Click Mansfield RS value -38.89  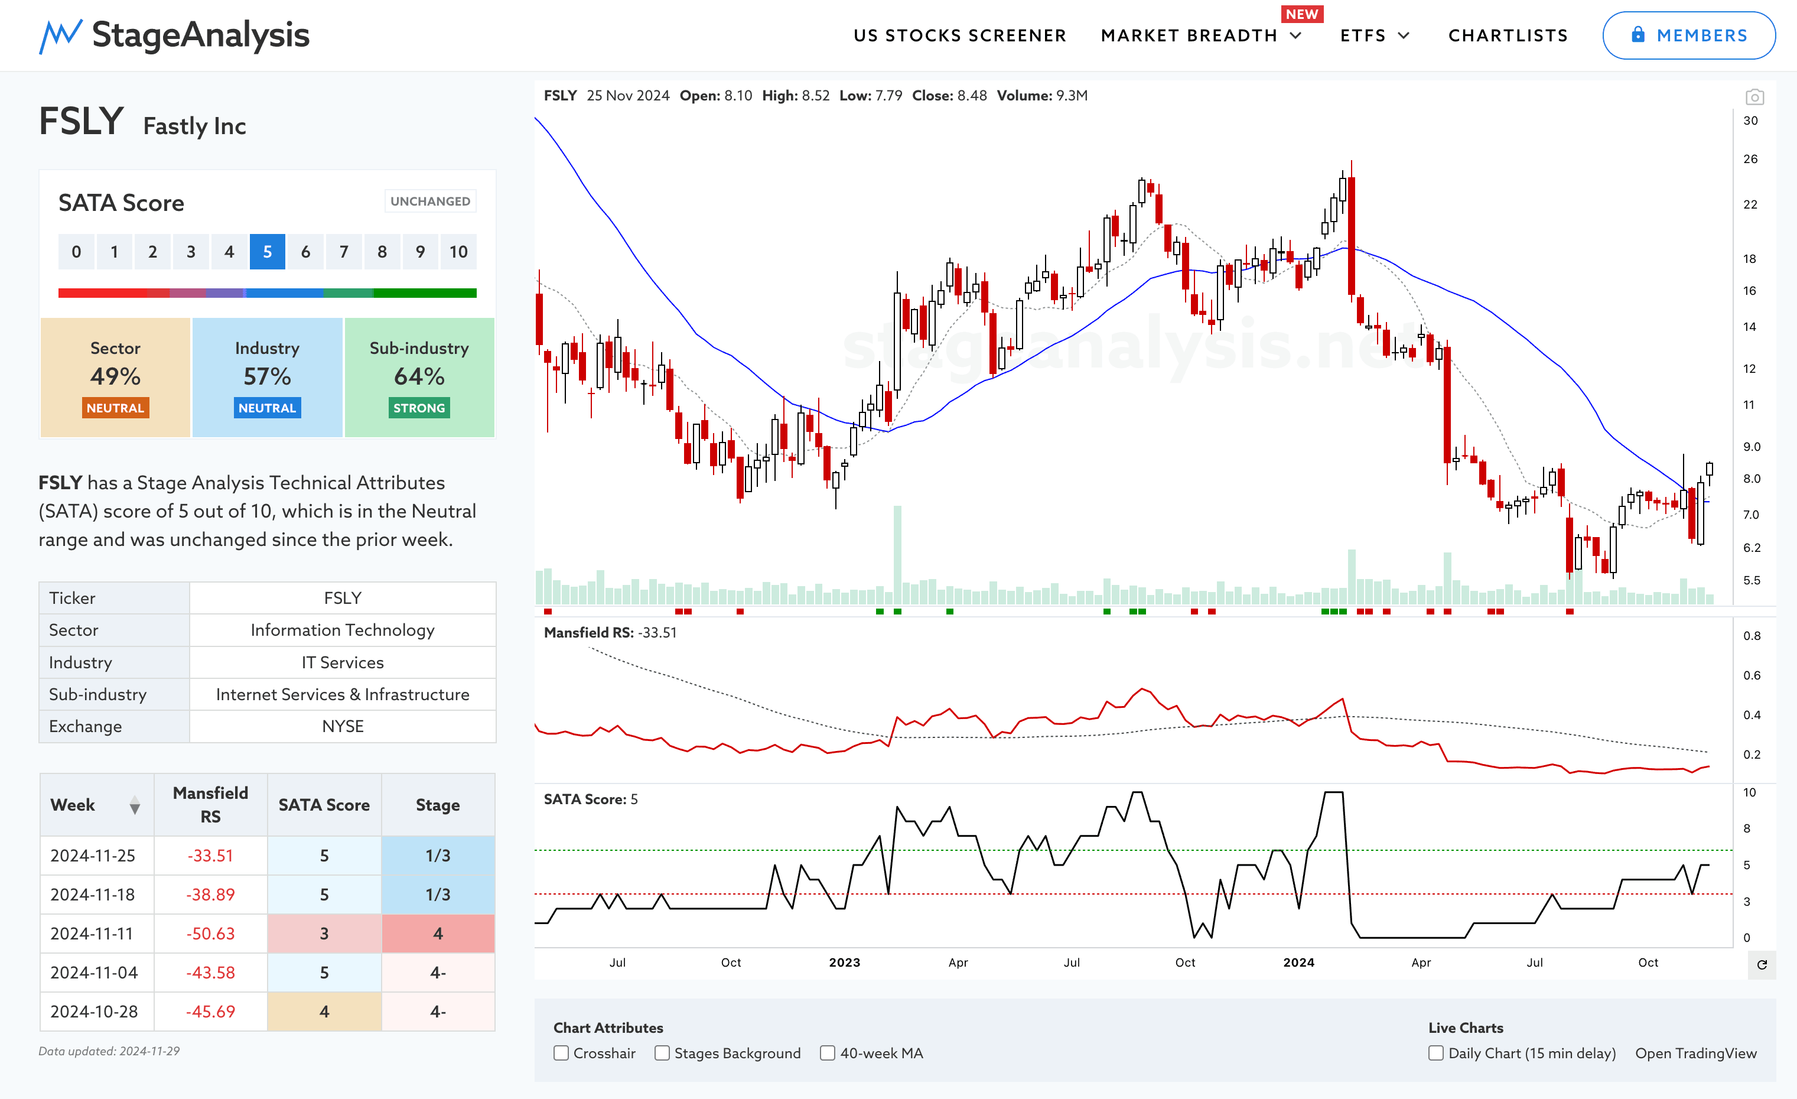pyautogui.click(x=210, y=894)
